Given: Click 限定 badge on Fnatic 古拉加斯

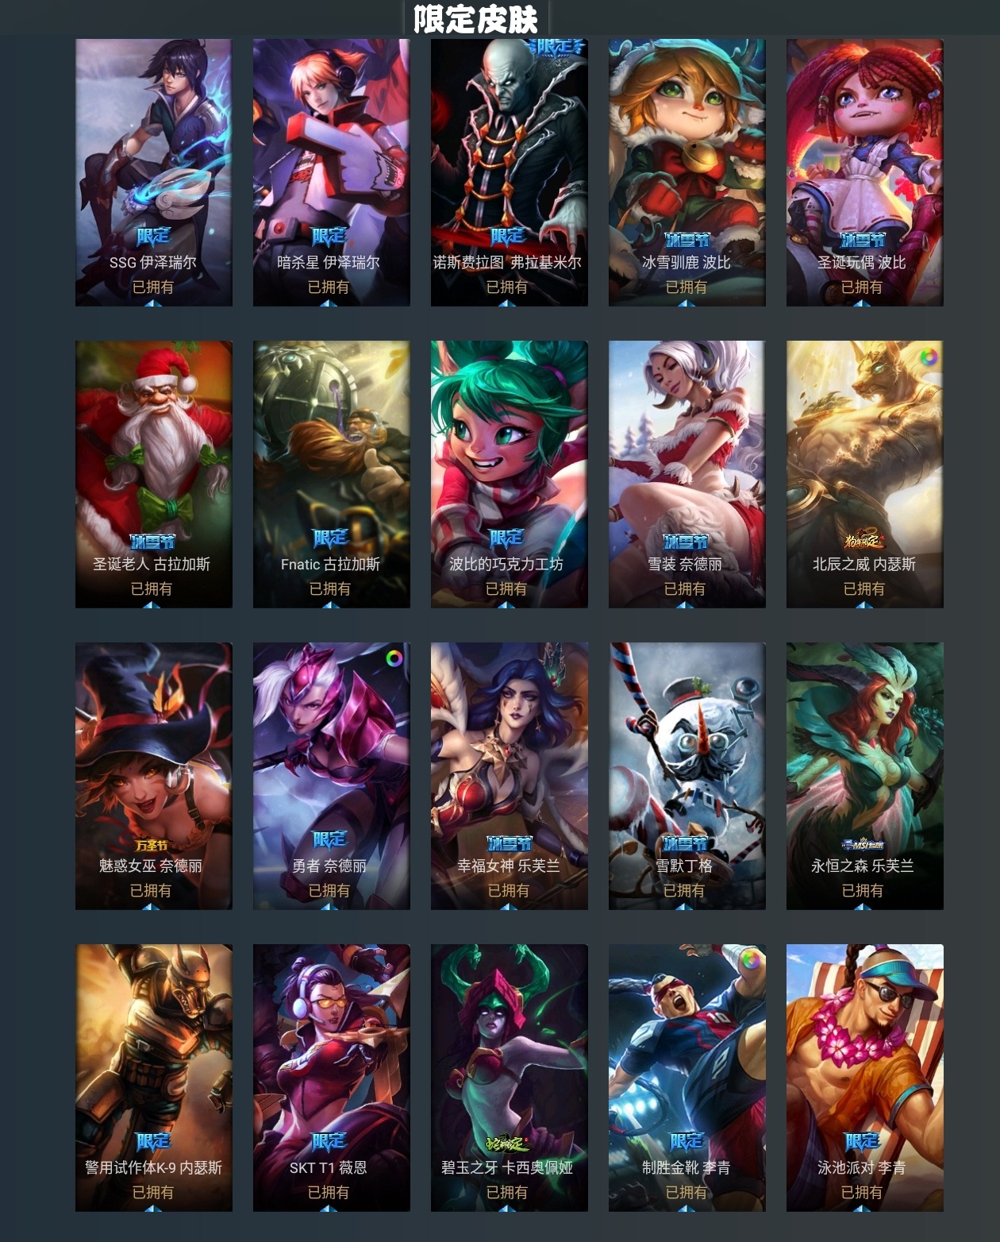Looking at the screenshot, I should click(330, 538).
